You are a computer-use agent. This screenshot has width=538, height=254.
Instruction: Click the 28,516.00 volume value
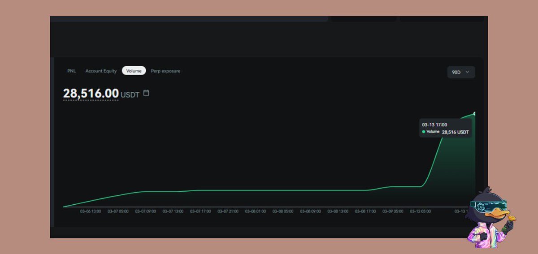[x=91, y=94]
